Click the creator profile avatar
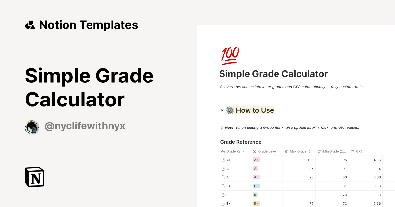Image resolution: width=395 pixels, height=207 pixels. 32,127
